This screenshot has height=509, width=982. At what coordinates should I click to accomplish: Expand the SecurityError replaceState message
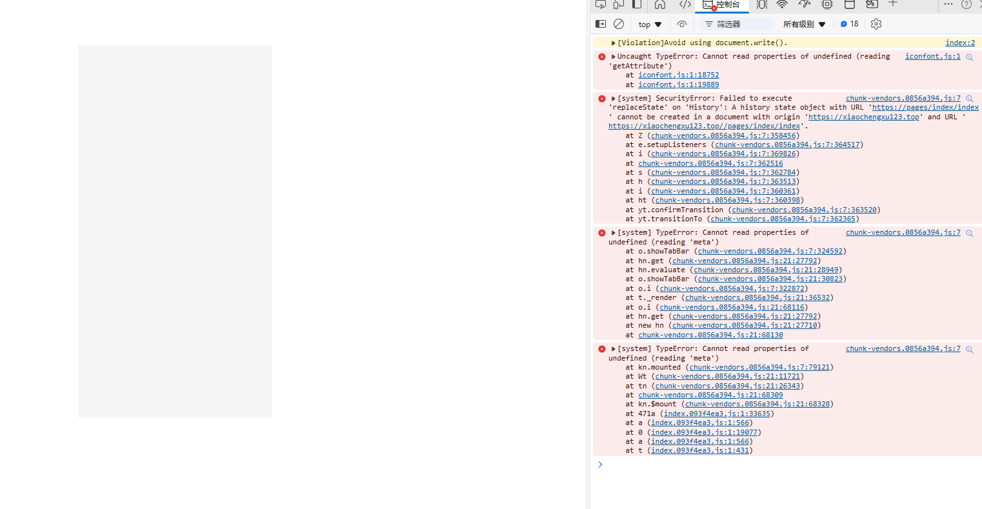pyautogui.click(x=614, y=99)
